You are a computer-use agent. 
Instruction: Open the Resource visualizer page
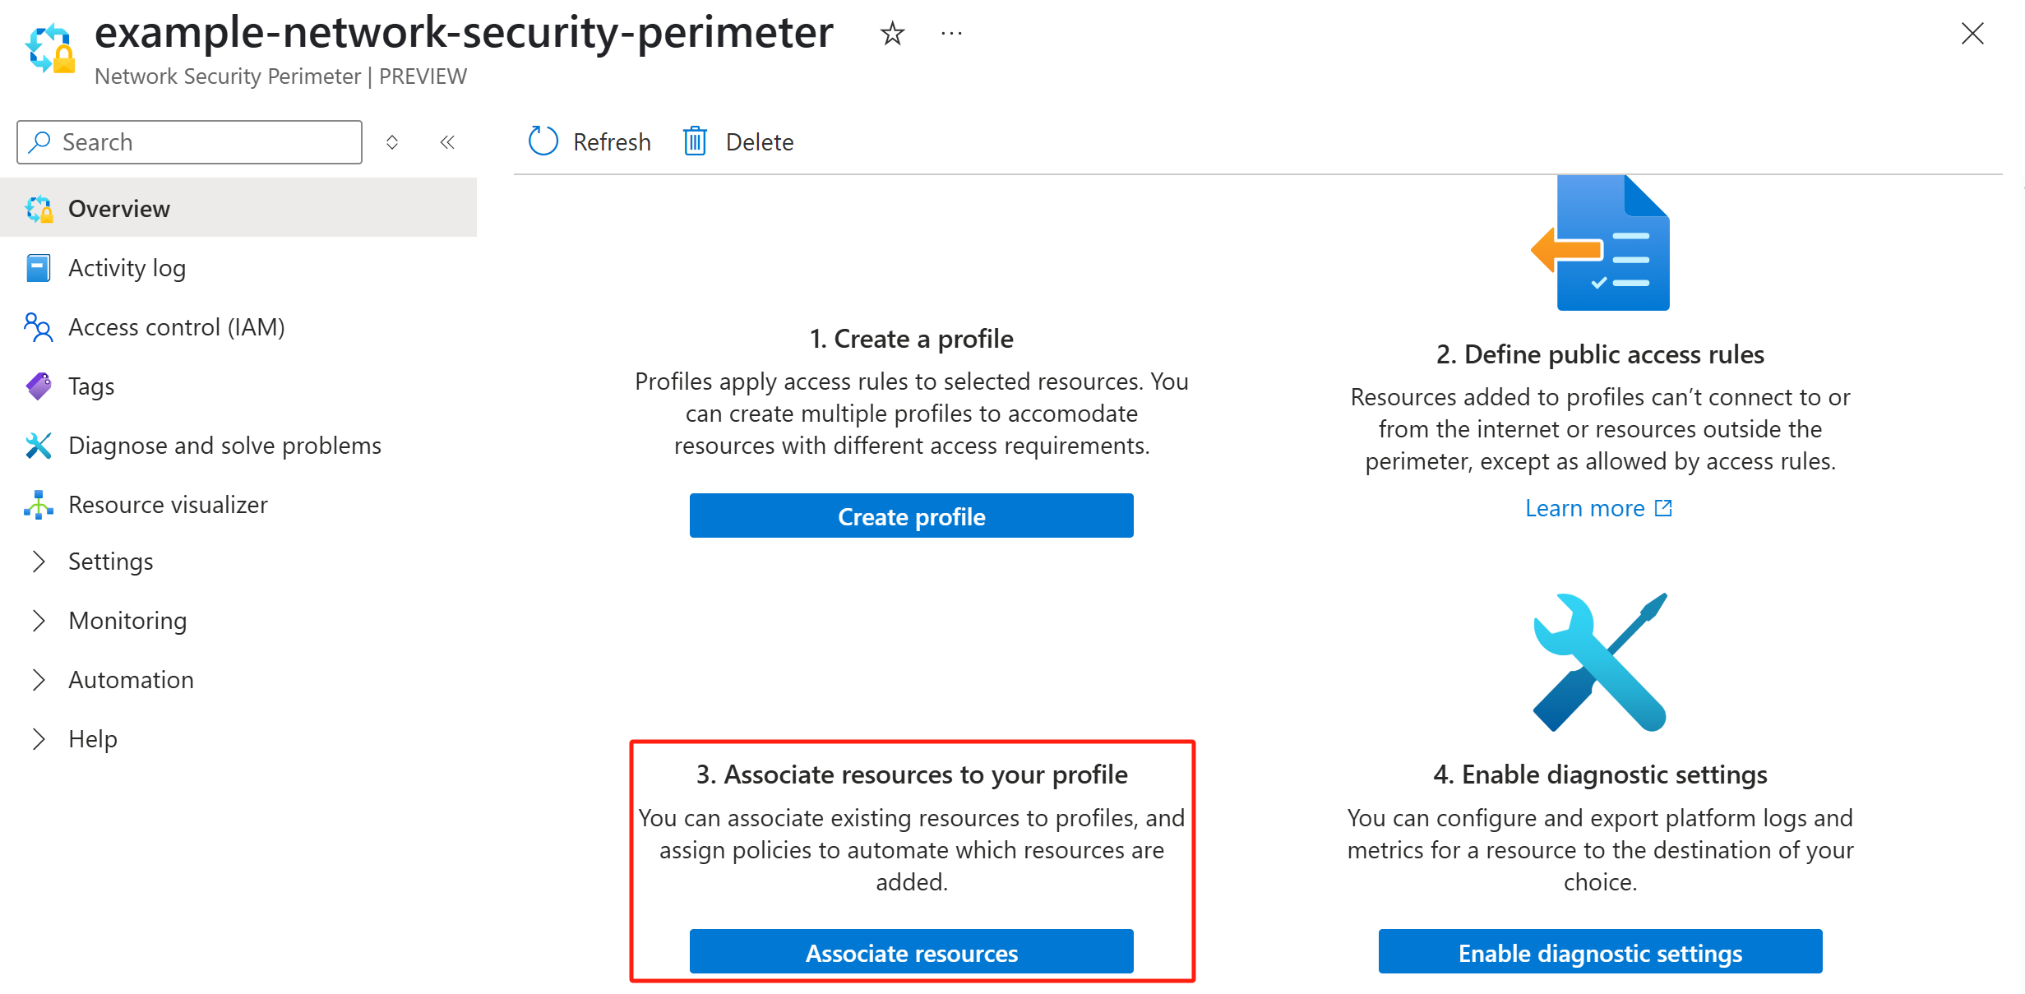click(x=238, y=505)
